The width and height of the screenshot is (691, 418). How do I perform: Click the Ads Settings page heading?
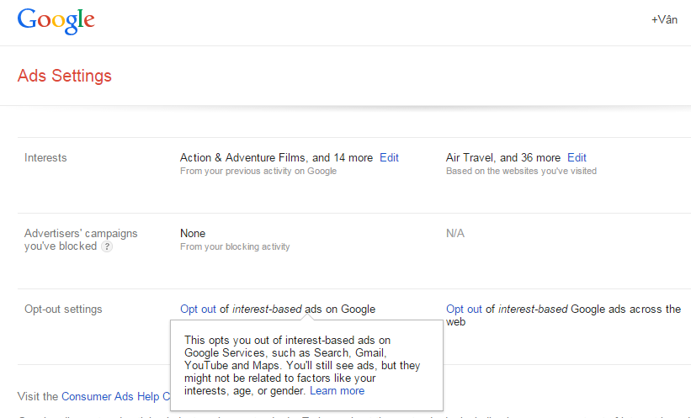coord(64,76)
